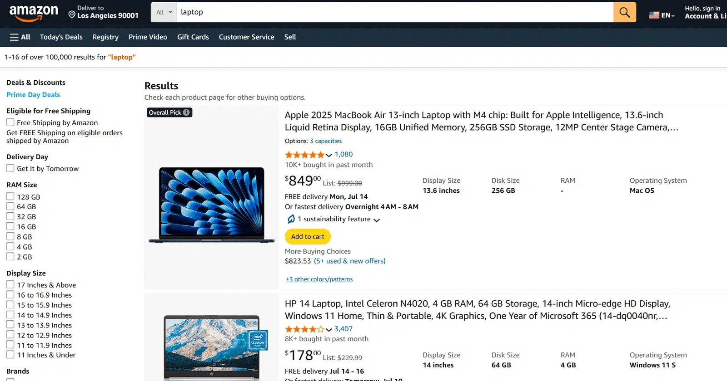Click the US flag language icon

pos(654,15)
